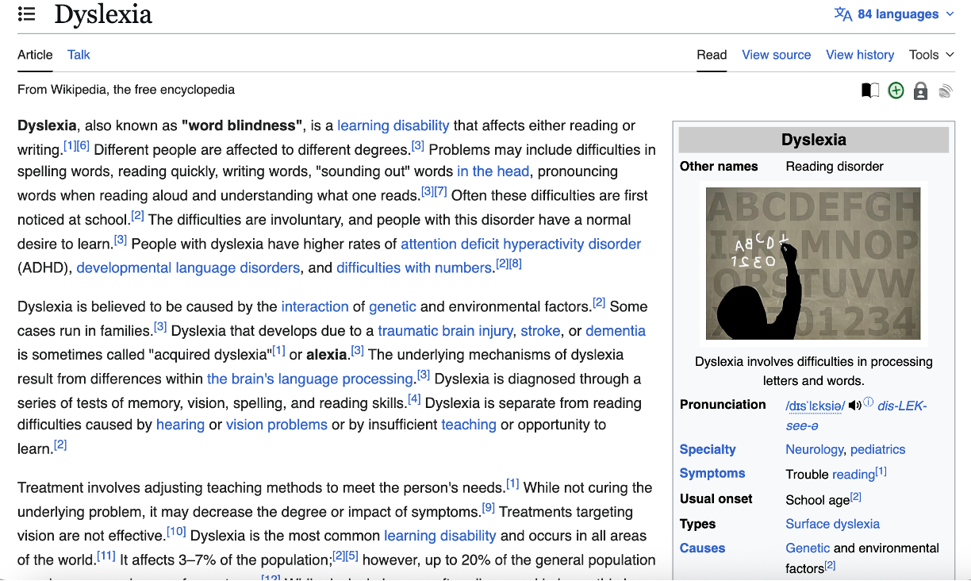Click the 'School age' usual onset value
971x581 pixels.
pos(817,500)
